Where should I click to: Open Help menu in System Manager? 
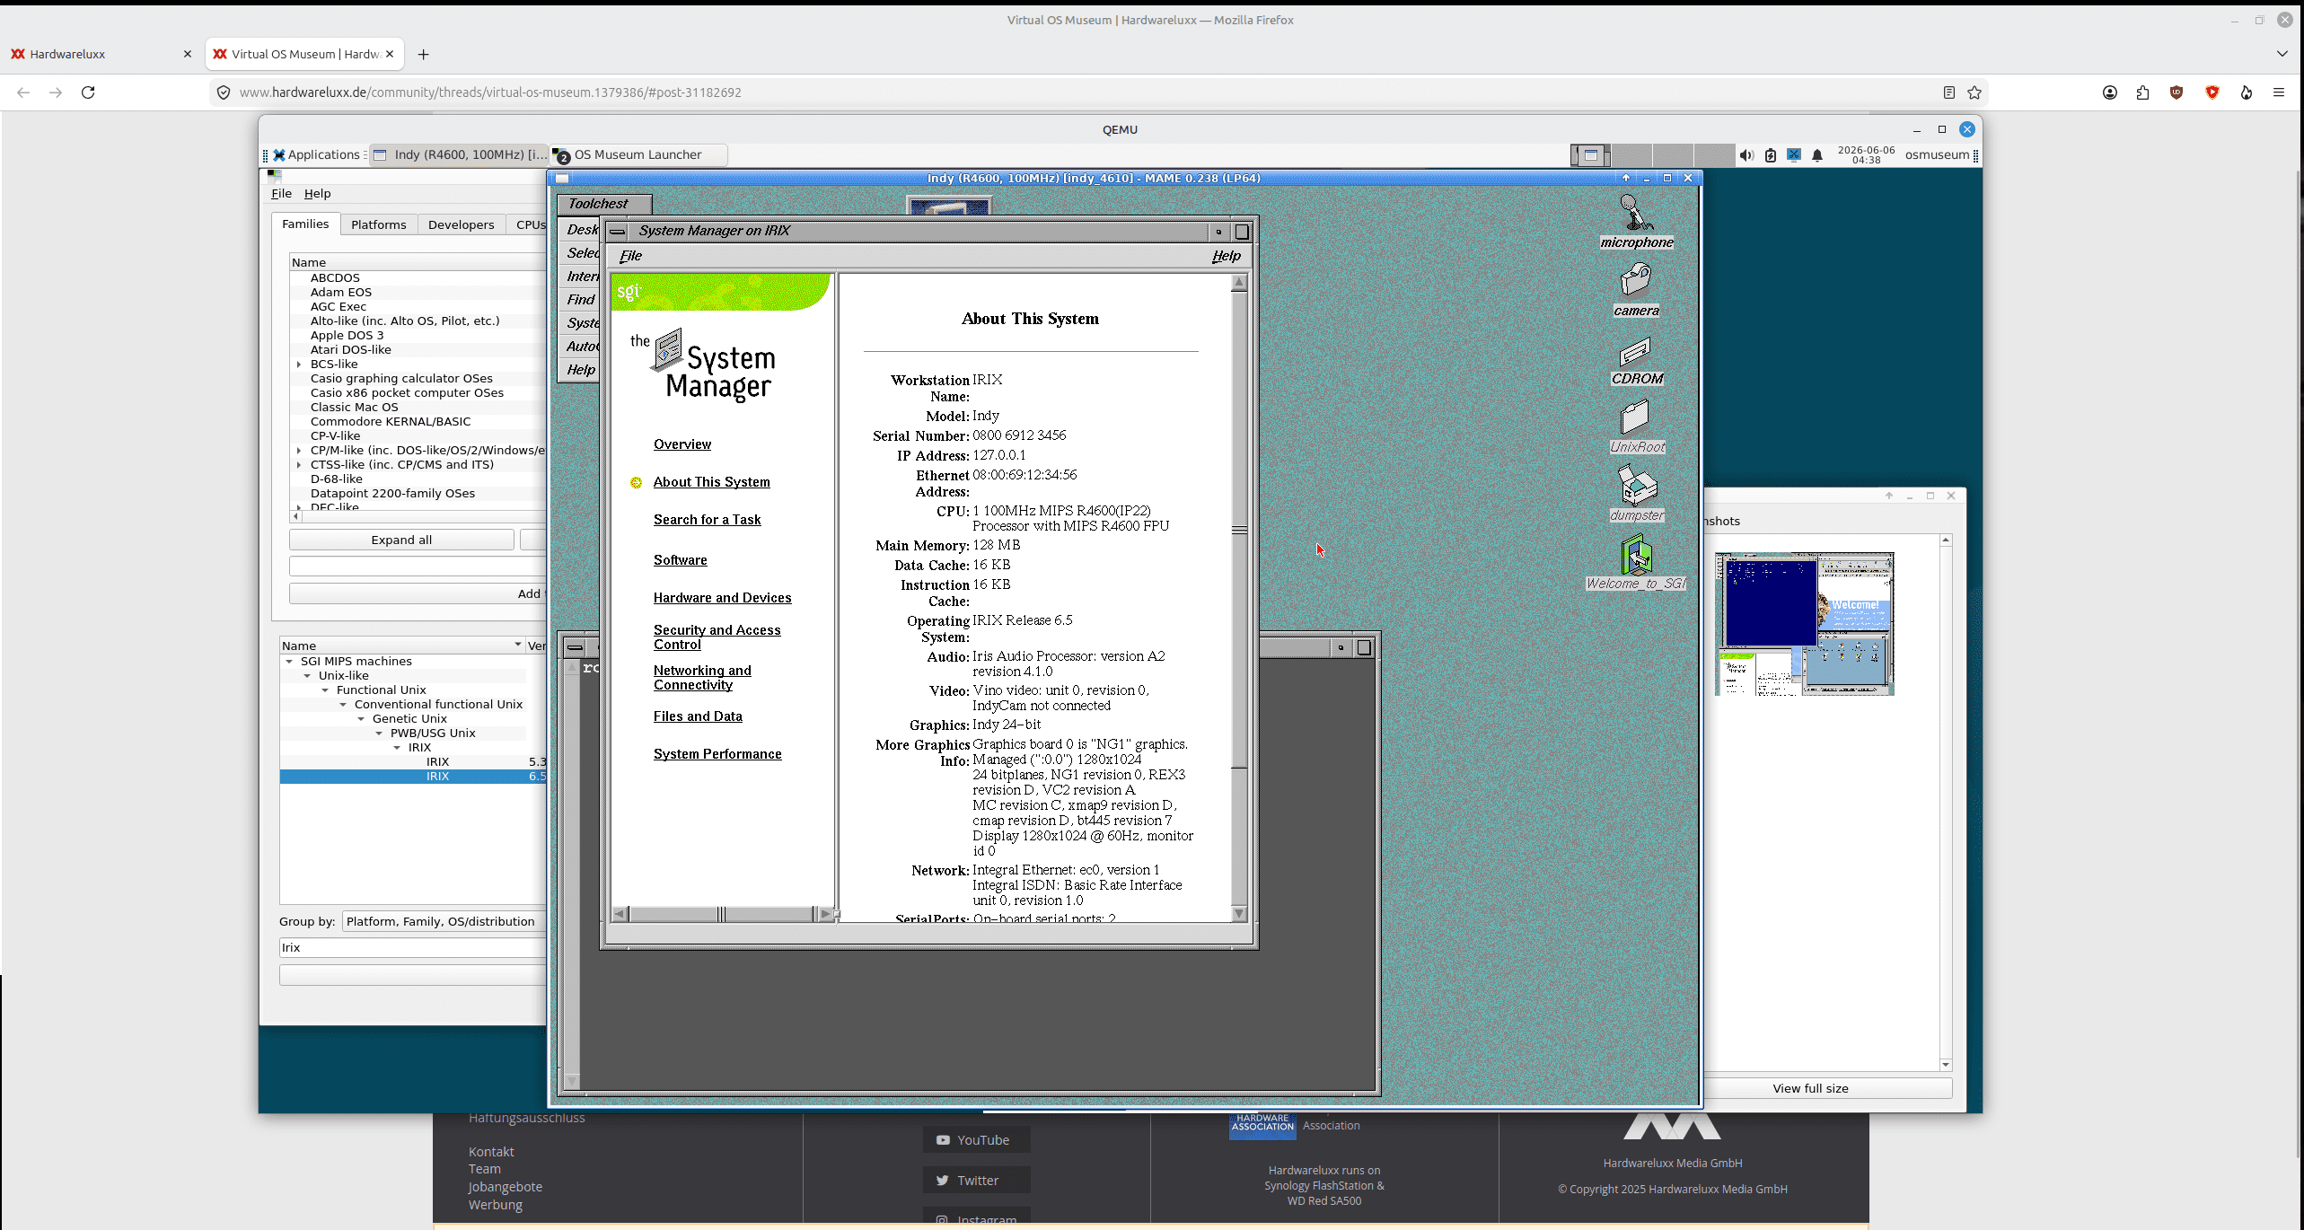tap(1226, 256)
